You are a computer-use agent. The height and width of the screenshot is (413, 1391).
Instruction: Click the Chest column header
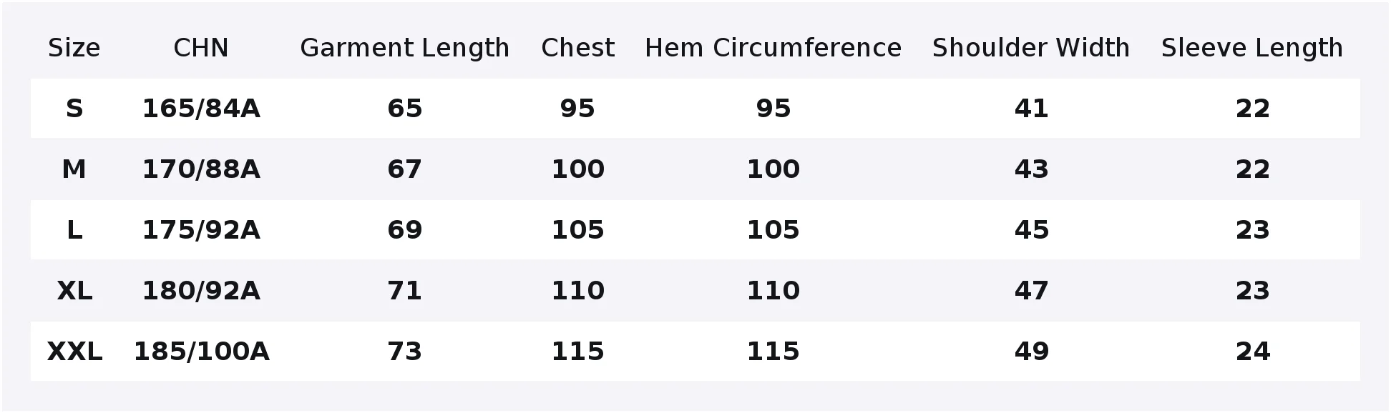point(578,48)
